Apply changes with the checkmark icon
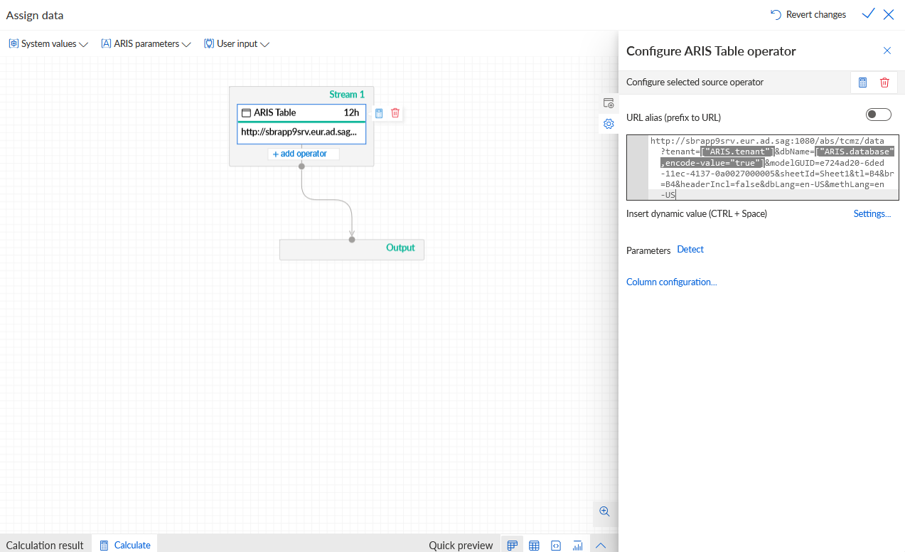This screenshot has height=552, width=905. tap(868, 14)
